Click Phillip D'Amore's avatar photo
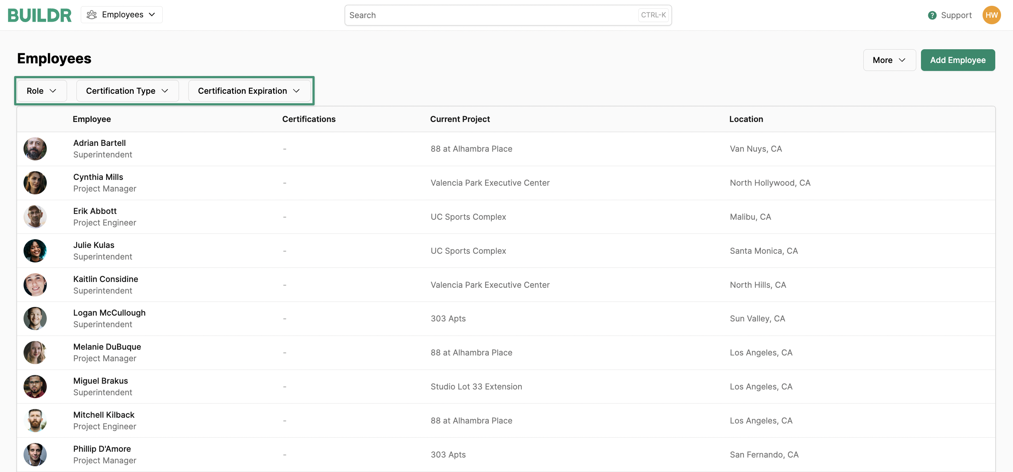1013x472 pixels. tap(35, 455)
